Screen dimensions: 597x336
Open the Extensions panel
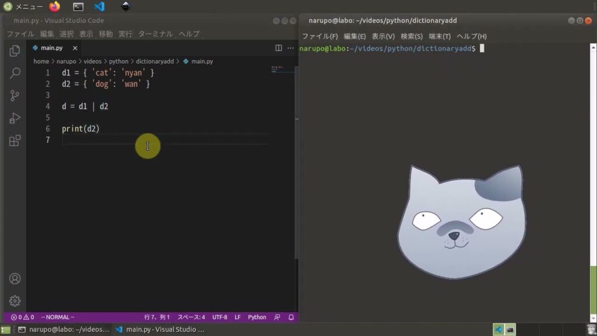click(14, 141)
